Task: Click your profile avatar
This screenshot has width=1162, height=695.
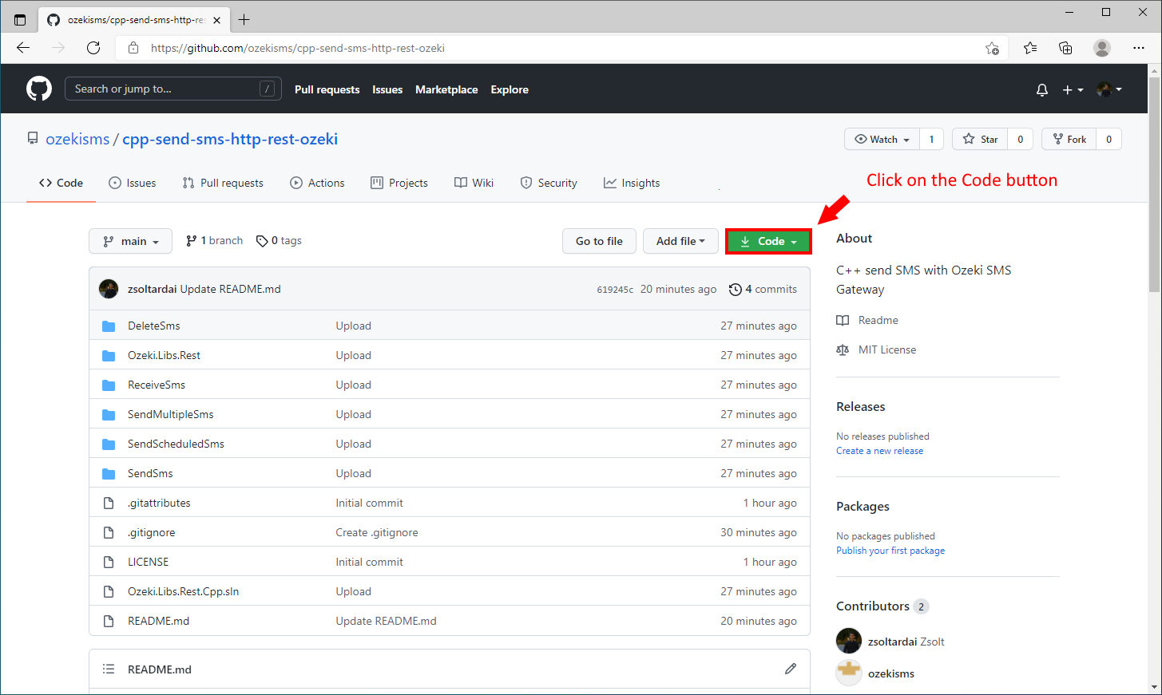Action: tap(1104, 89)
